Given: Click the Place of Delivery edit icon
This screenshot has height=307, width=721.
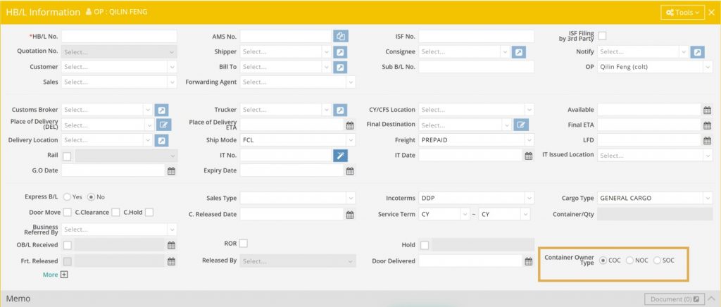Looking at the screenshot, I should (x=163, y=125).
